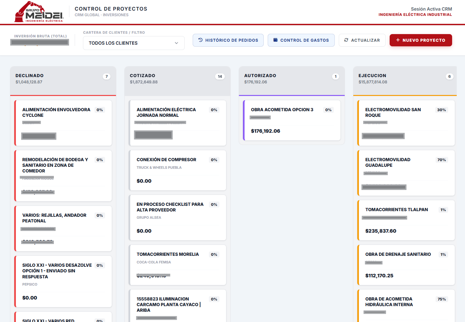The width and height of the screenshot is (465, 322).
Task: Open Obra de Drenaje Sanitario card
Action: [x=406, y=265]
